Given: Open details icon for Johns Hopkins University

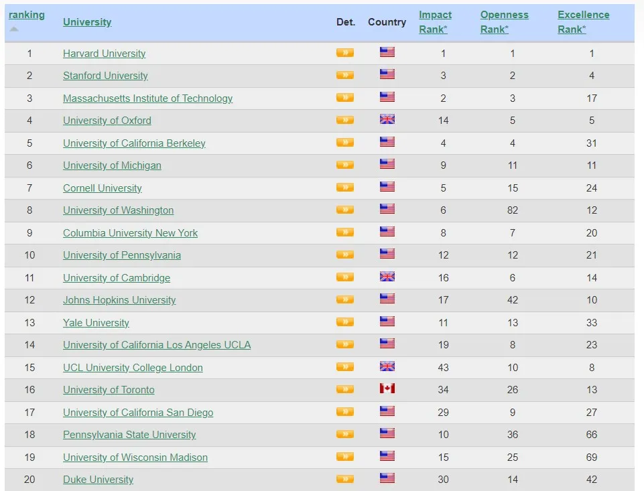Looking at the screenshot, I should tap(345, 299).
